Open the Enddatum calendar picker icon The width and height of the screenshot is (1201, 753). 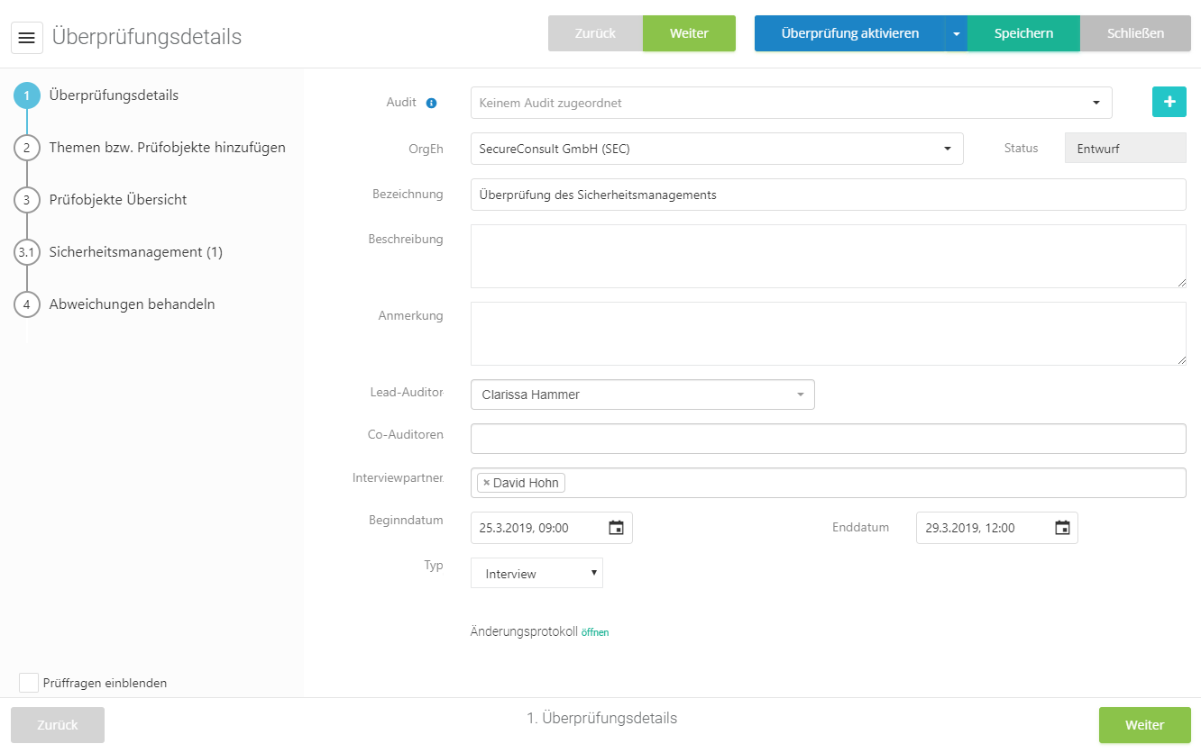[1062, 528]
